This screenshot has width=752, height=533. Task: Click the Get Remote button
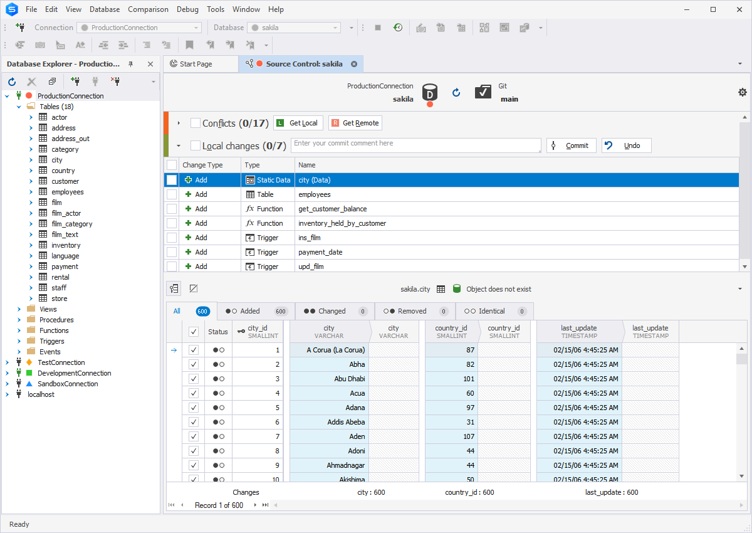point(355,123)
